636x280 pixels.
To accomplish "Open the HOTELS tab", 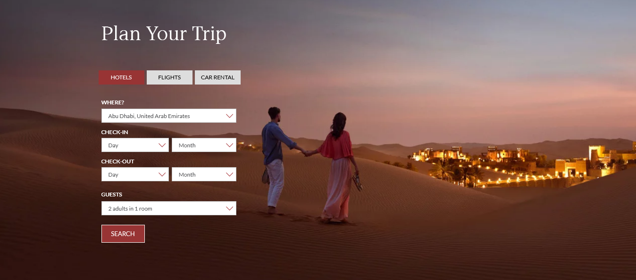I will coord(121,77).
